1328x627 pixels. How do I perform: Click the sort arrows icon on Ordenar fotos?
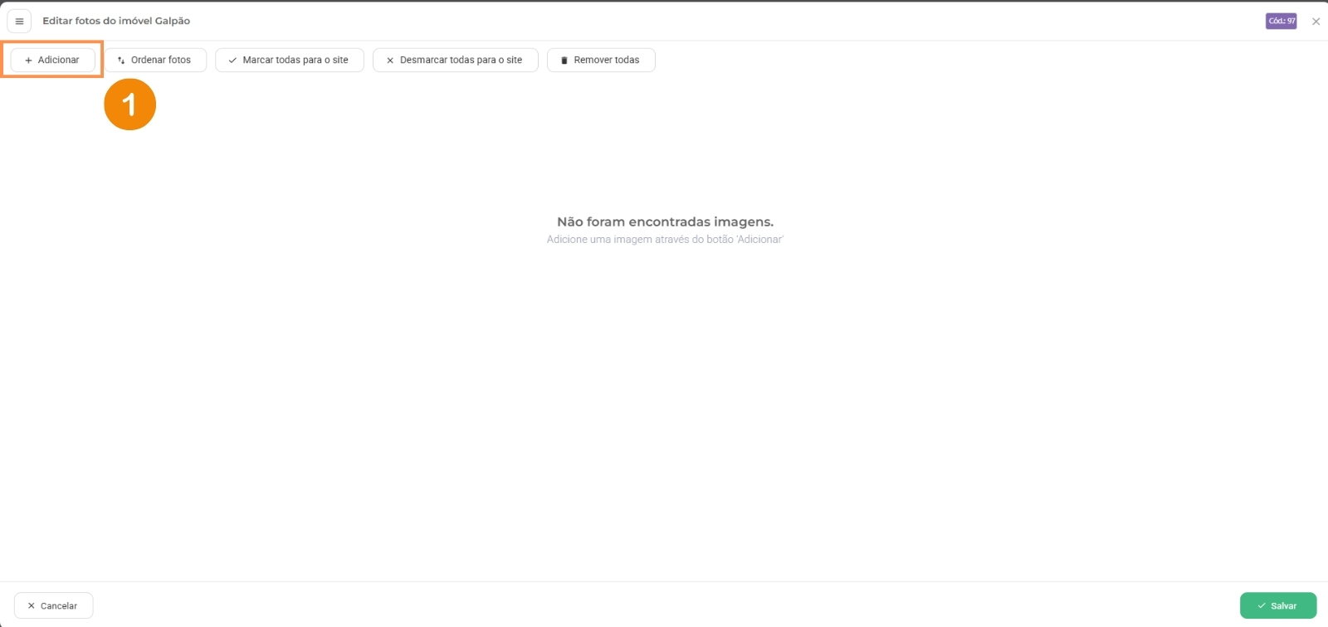tap(121, 61)
